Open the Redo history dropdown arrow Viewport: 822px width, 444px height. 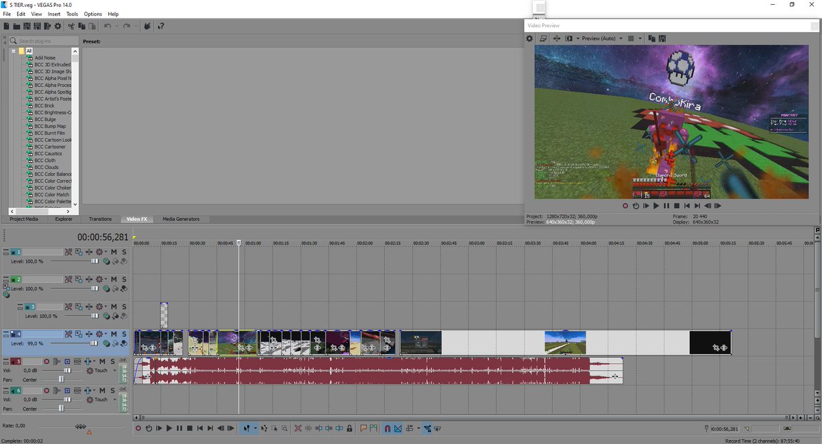point(136,26)
